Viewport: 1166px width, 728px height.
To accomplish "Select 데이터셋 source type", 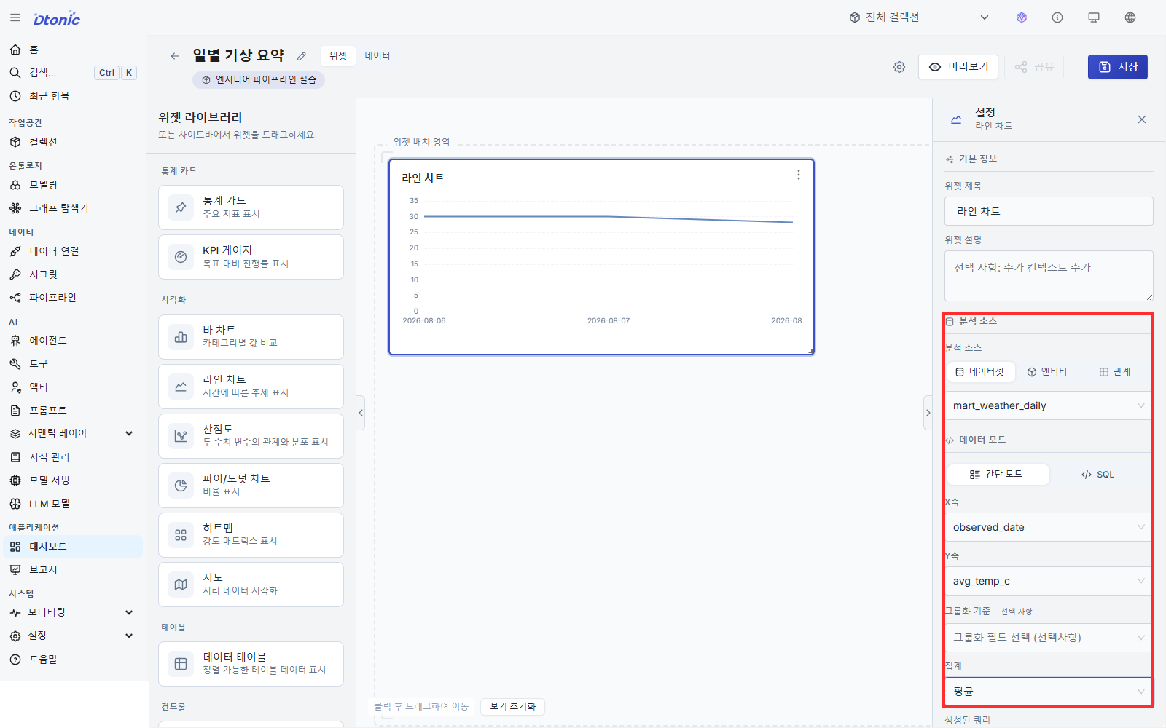I will 980,371.
